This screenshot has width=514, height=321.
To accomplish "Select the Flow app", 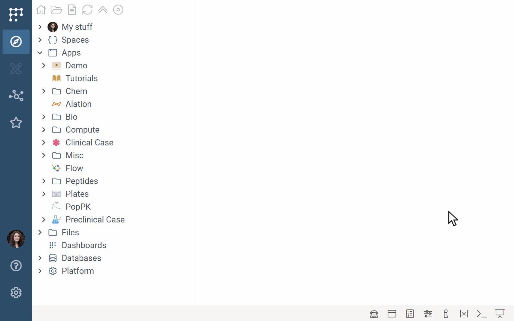I will (x=74, y=168).
